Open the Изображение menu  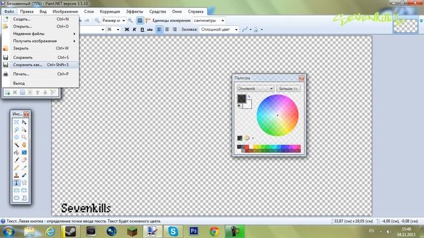pyautogui.click(x=65, y=12)
